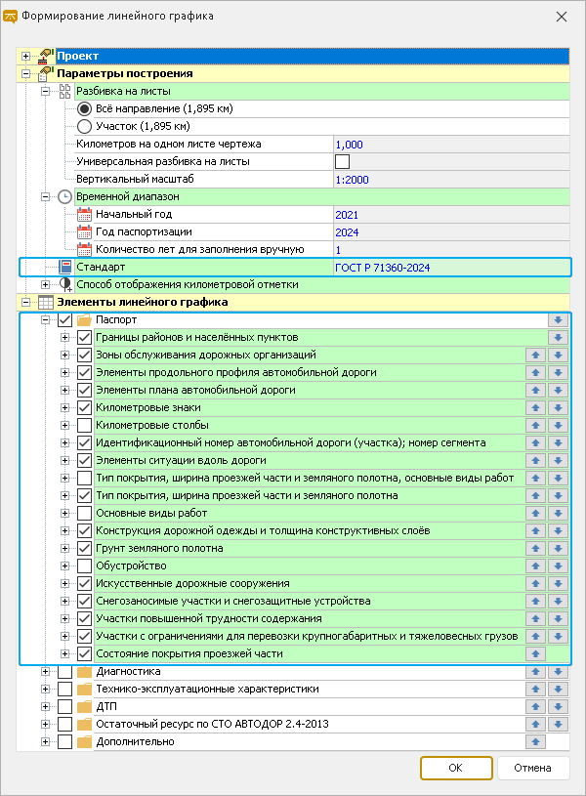Click icon of Способ отображения километровой отметки

pyautogui.click(x=65, y=285)
